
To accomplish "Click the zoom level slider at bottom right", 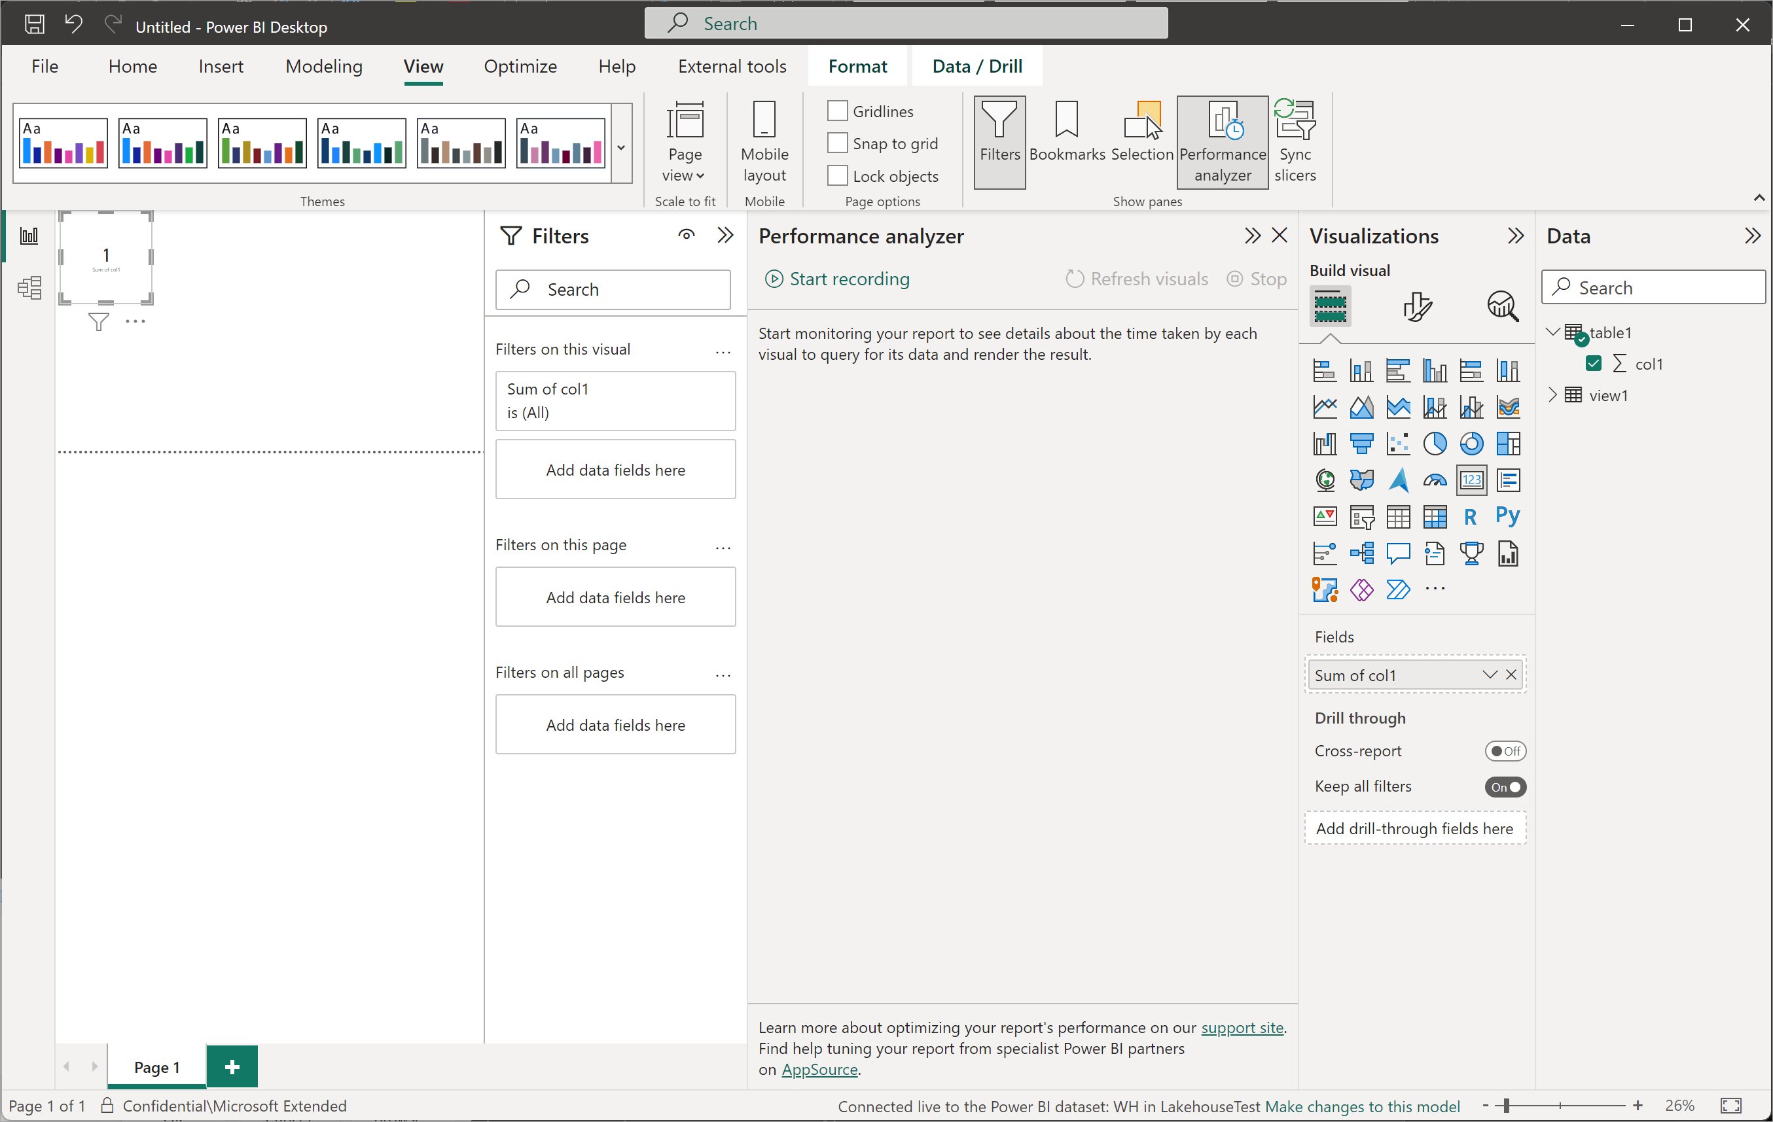I will [1567, 1105].
